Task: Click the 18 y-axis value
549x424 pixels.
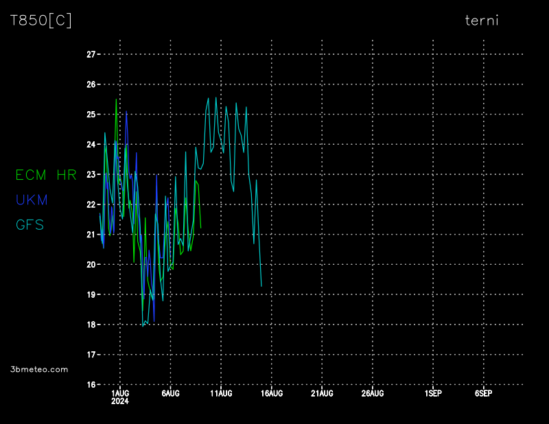Action: pyautogui.click(x=91, y=325)
